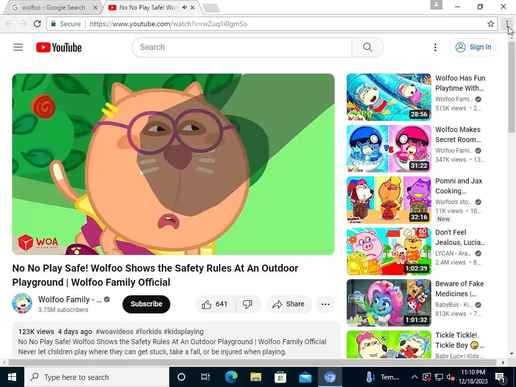Select the No No Play Safe tab
The height and width of the screenshot is (387, 516).
tap(148, 7)
